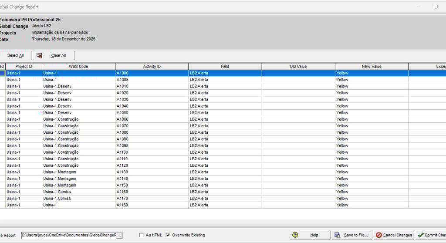This screenshot has width=446, height=243.
Task: Click the Old Value column header
Action: (298, 66)
